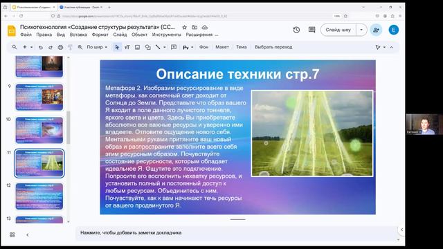This screenshot has height=249, width=443.
Task: Open the Файл menu
Action: pos(26,35)
